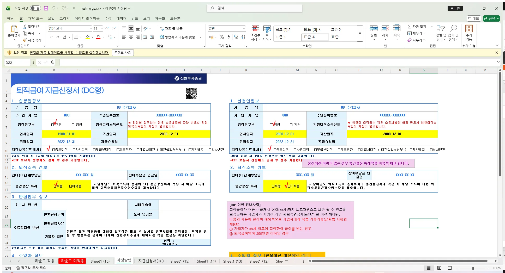Click the comma style icon
Screen dimensions: 505x273
(x=228, y=37)
